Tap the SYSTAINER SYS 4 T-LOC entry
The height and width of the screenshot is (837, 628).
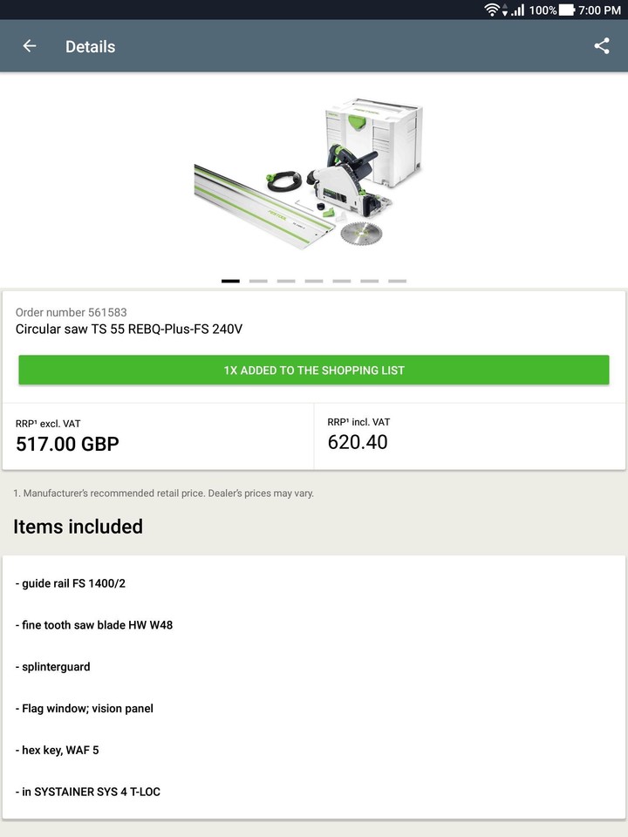88,792
